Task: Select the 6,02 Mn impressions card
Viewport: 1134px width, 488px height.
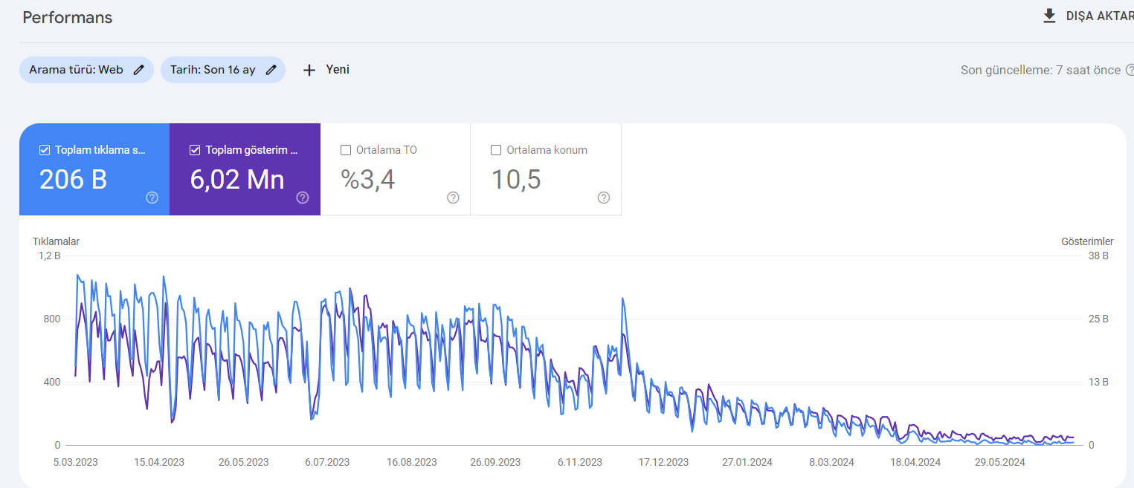Action: (245, 169)
